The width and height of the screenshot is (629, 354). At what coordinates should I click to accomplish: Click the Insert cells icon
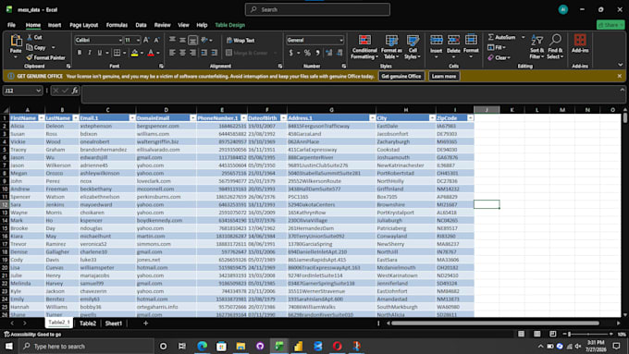click(x=436, y=40)
